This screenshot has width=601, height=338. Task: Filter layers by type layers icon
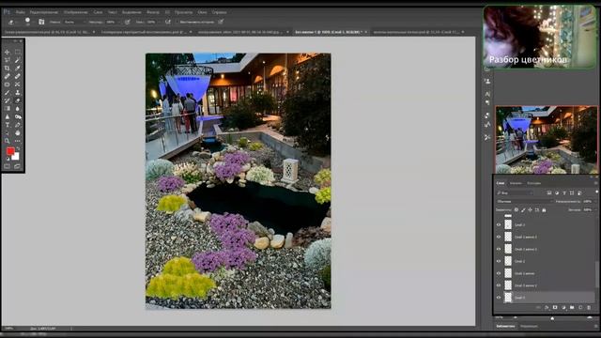pyautogui.click(x=564, y=192)
